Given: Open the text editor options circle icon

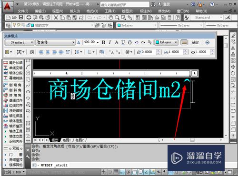Looking at the screenshot, I should point(207,42).
